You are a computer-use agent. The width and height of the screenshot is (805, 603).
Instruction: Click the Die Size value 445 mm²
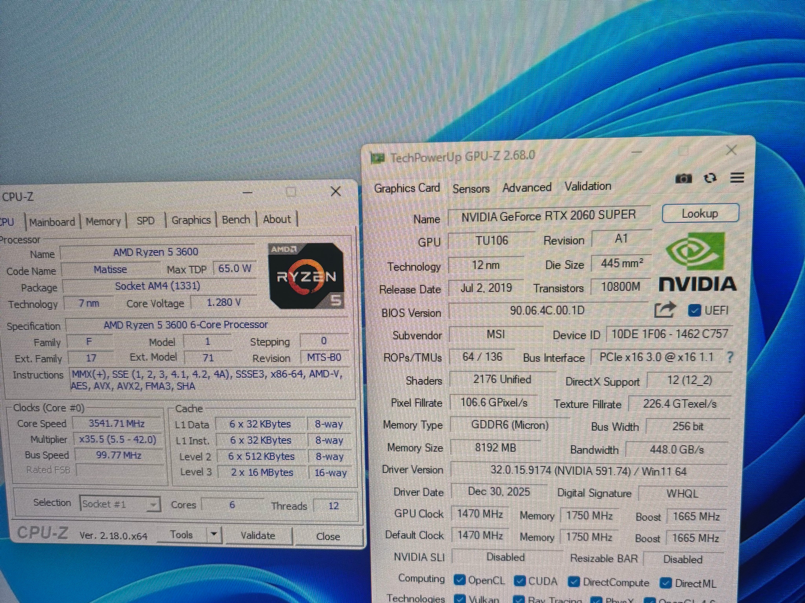tap(622, 263)
